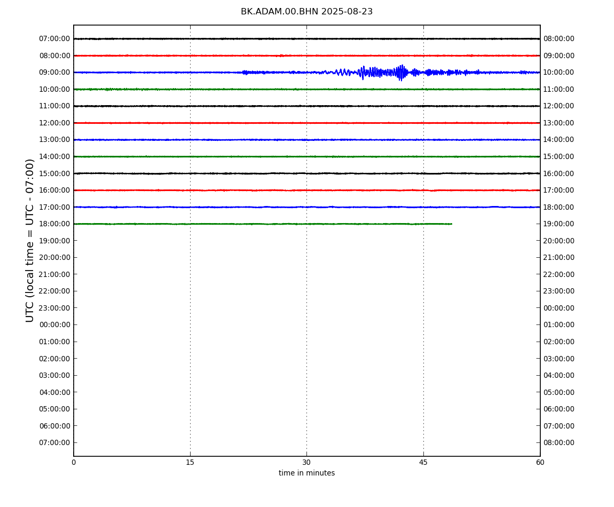This screenshot has width=614, height=507.
Task: Select left-axis label 09:00:00
Action: pos(54,73)
